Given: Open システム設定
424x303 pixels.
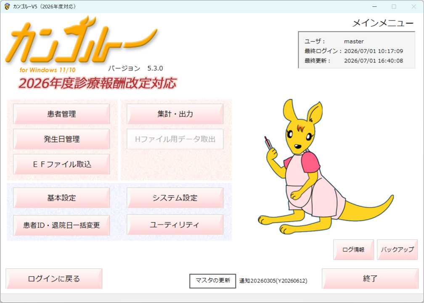Looking at the screenshot, I should pos(175,198).
